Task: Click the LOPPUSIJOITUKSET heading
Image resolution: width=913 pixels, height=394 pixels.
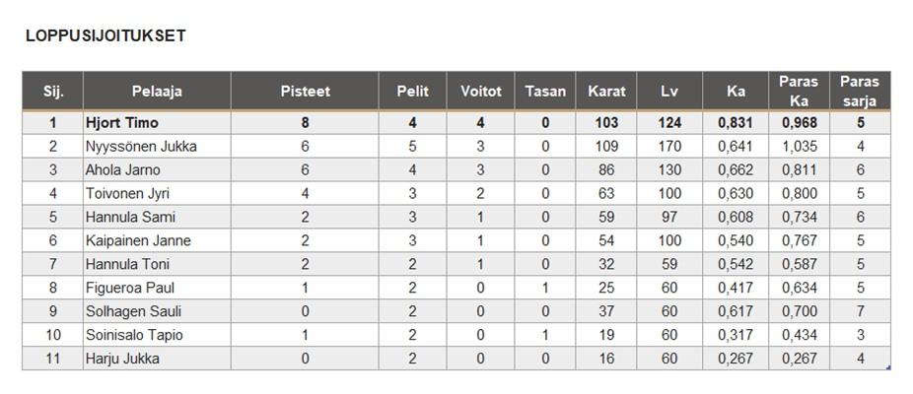Action: click(105, 35)
